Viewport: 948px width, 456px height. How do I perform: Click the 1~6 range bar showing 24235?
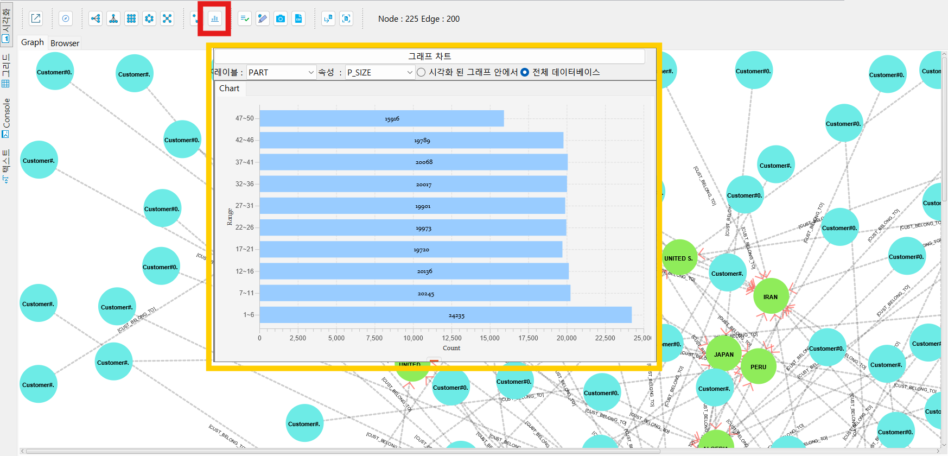point(446,315)
